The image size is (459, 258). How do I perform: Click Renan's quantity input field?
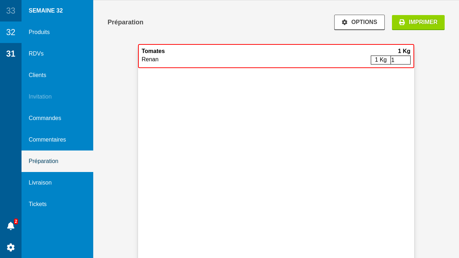(401, 60)
